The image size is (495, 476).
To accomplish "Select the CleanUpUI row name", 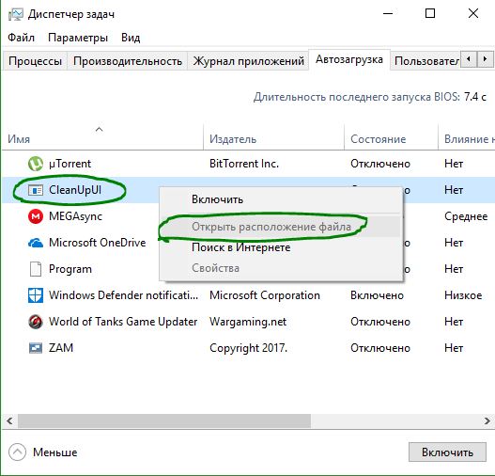I will coord(75,190).
